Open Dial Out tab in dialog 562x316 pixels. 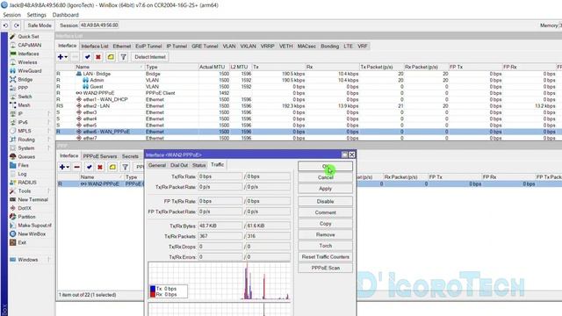click(x=179, y=165)
